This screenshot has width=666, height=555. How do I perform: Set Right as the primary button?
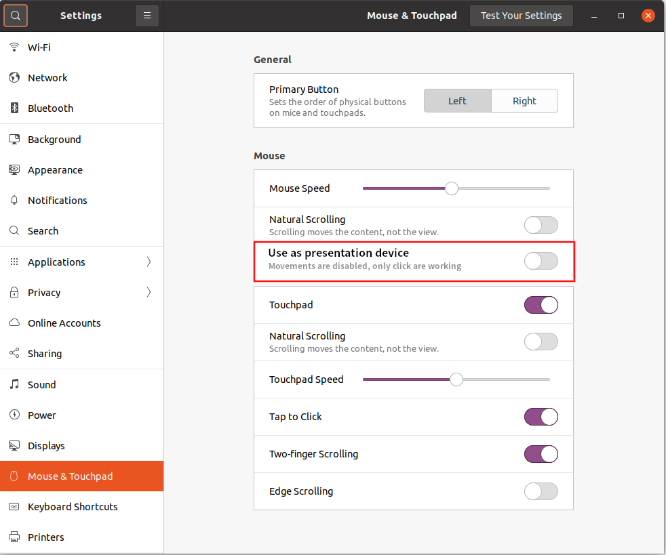click(524, 100)
